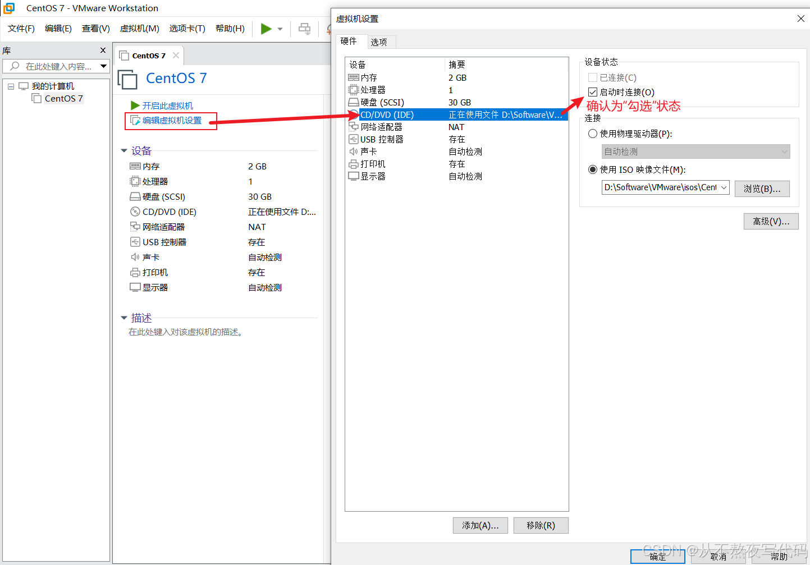Click the Remove (移除) hardware button

[541, 526]
